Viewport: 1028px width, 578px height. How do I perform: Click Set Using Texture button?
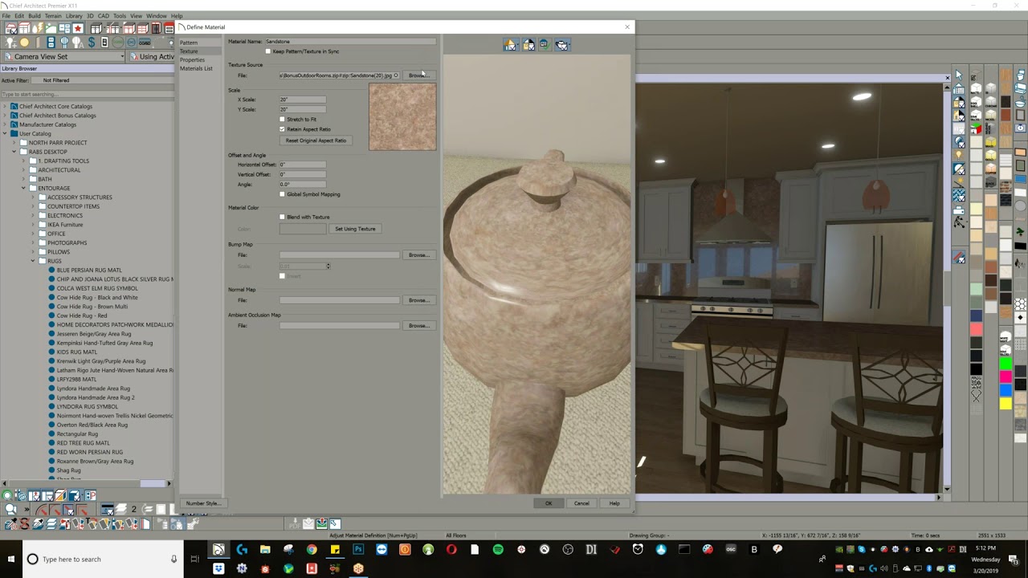[x=355, y=229]
